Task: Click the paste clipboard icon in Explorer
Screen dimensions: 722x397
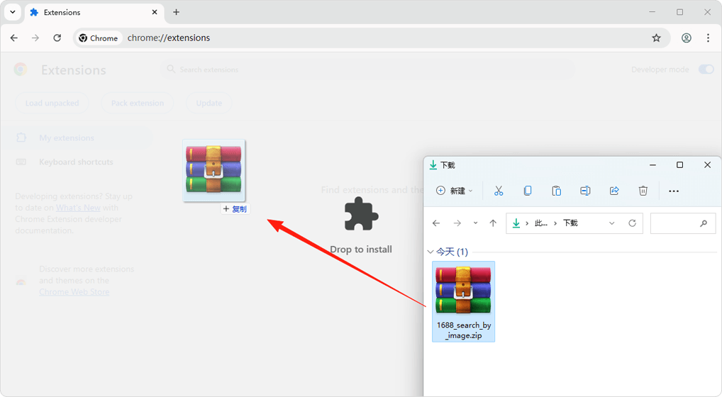Action: [x=557, y=191]
